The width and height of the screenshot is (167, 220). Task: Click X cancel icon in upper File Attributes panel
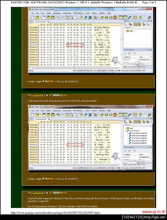click(129, 53)
